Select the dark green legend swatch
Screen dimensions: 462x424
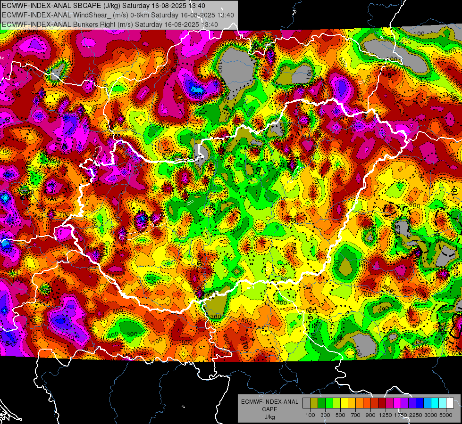pos(321,403)
